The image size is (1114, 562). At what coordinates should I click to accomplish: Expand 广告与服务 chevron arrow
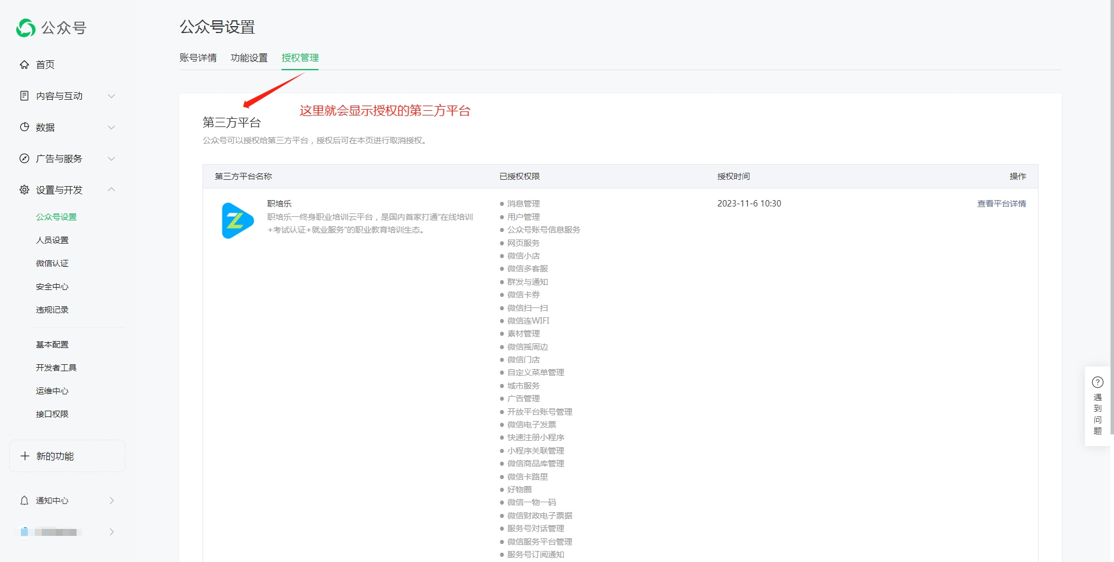point(111,158)
